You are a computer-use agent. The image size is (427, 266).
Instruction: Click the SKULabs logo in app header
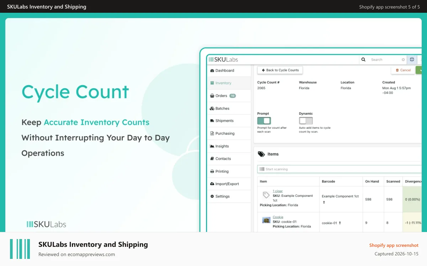click(223, 60)
